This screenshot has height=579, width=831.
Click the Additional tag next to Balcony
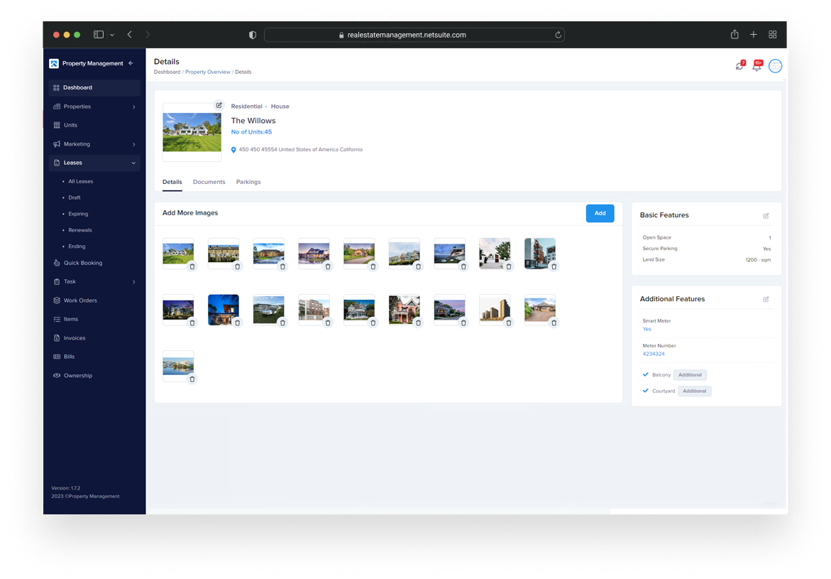(x=690, y=375)
